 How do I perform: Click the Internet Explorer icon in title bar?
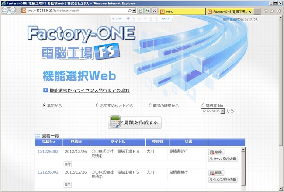coord(3,3)
